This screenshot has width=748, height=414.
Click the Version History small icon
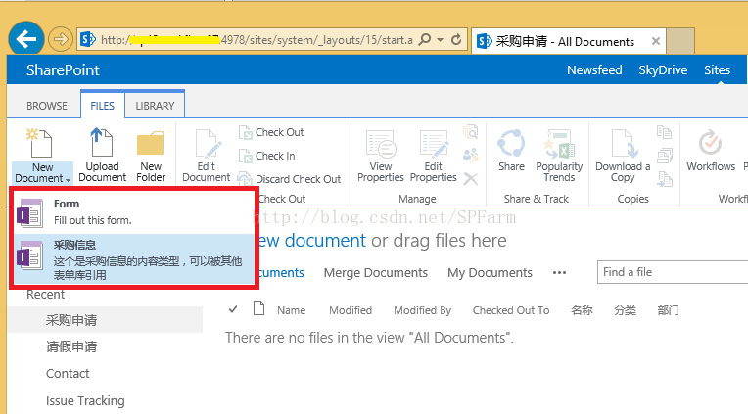(x=471, y=132)
